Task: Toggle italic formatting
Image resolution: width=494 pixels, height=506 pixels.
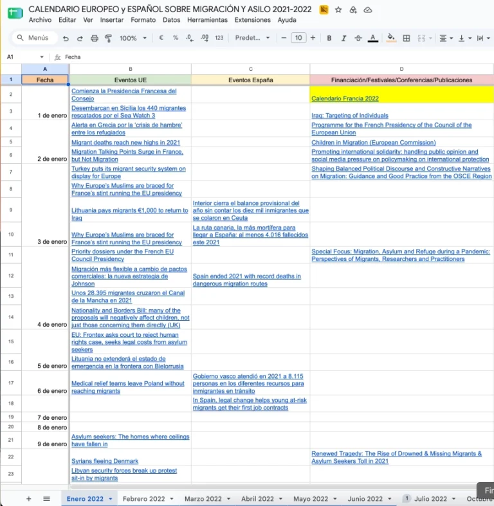Action: [343, 38]
